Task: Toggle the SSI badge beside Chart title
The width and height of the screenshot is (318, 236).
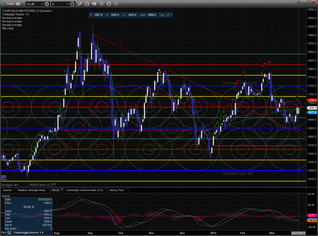Action: (18, 4)
